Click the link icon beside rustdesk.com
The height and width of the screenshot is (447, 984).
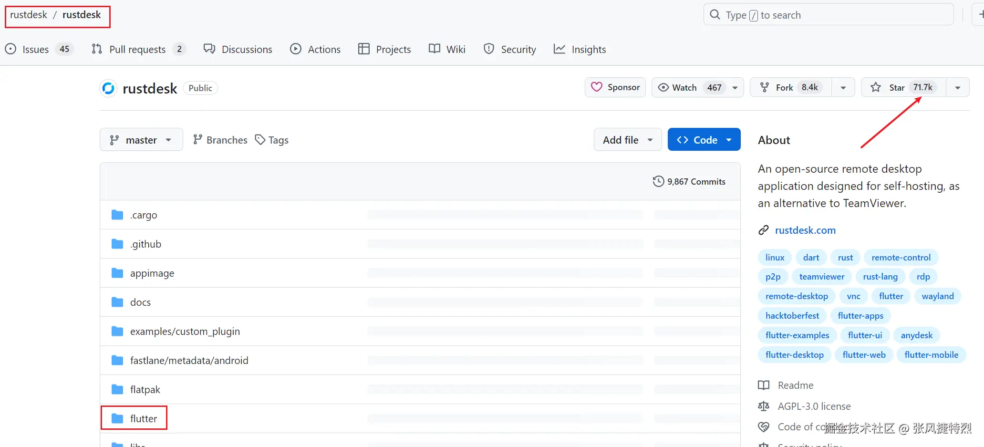coord(764,230)
